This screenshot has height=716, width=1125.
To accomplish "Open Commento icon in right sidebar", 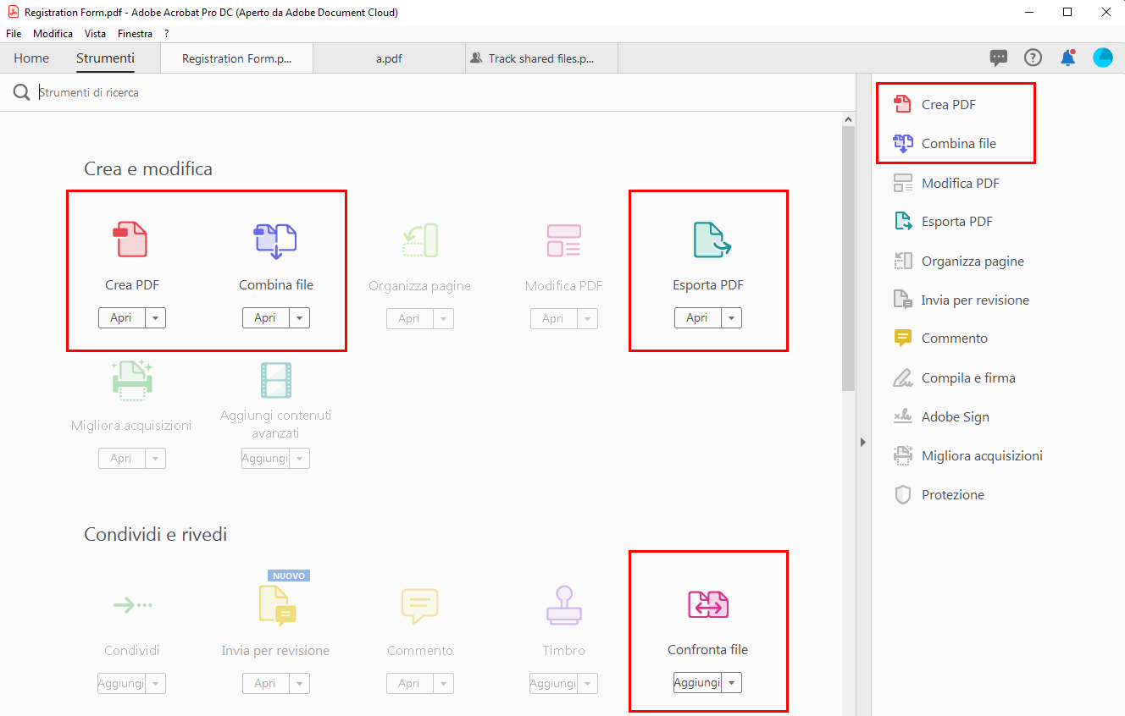I will coord(903,339).
